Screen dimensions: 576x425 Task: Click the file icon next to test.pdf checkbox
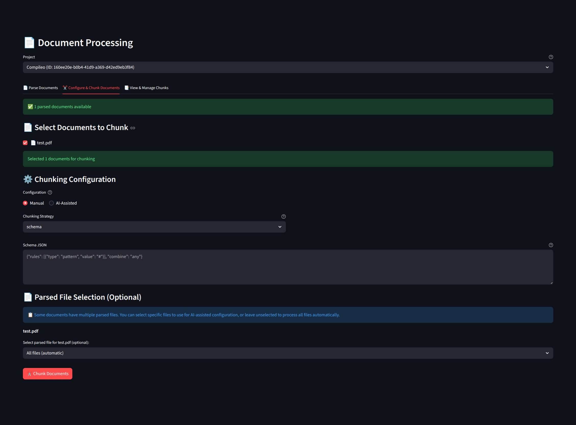point(33,143)
